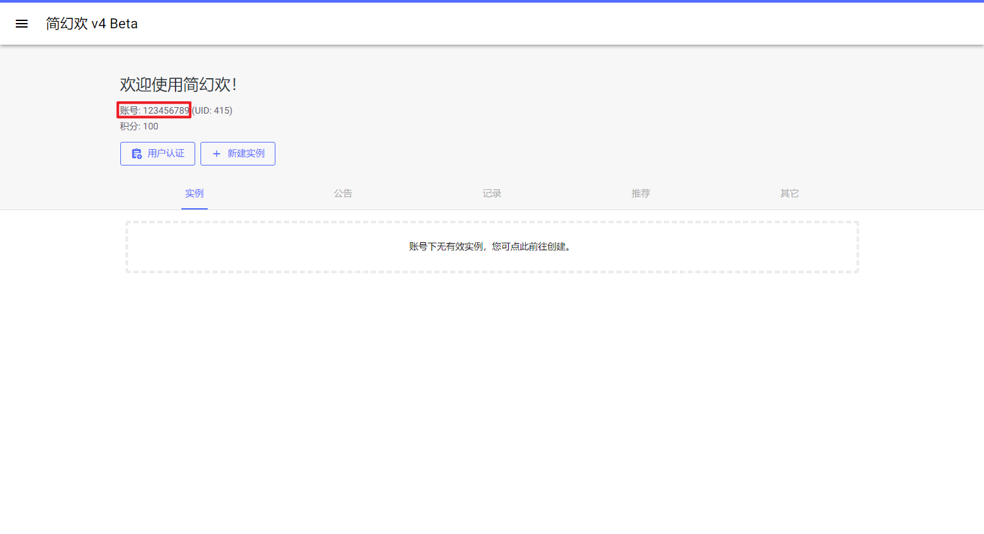984x534 pixels.
Task: Click the 欢迎使用简幻欢! heading
Action: [x=178, y=85]
